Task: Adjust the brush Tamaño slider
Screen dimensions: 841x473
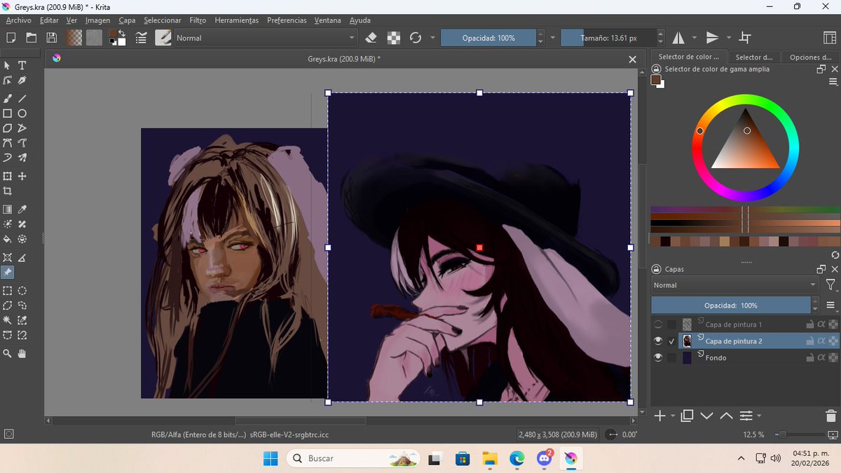Action: (x=609, y=38)
